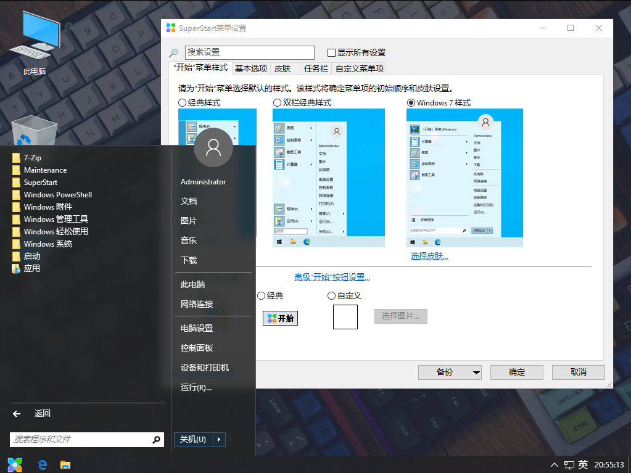Switch to the 自定义菜单项 tab

pos(360,69)
